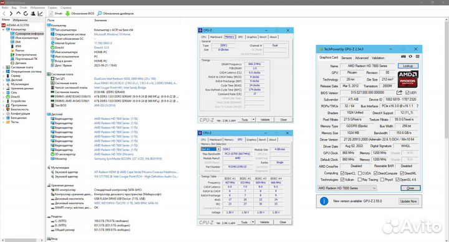Click GPU-Z refresh icon in title area
This screenshot has width=449, height=242.
[410, 57]
